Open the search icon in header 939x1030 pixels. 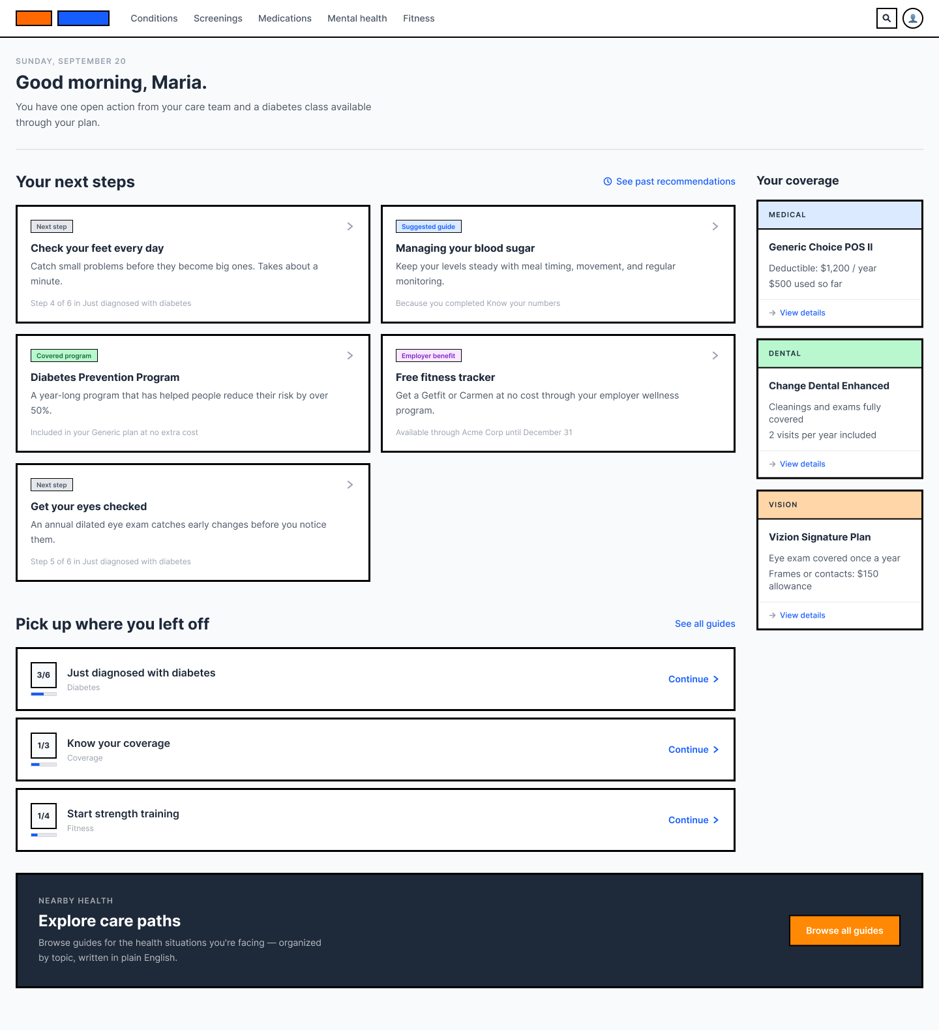tap(887, 18)
